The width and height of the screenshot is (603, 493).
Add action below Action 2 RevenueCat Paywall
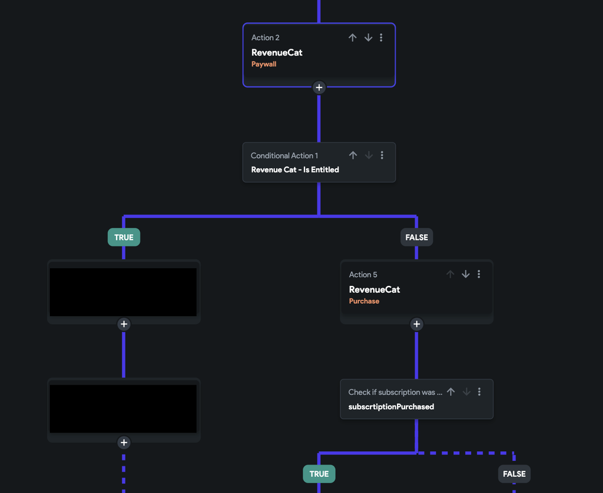point(319,88)
